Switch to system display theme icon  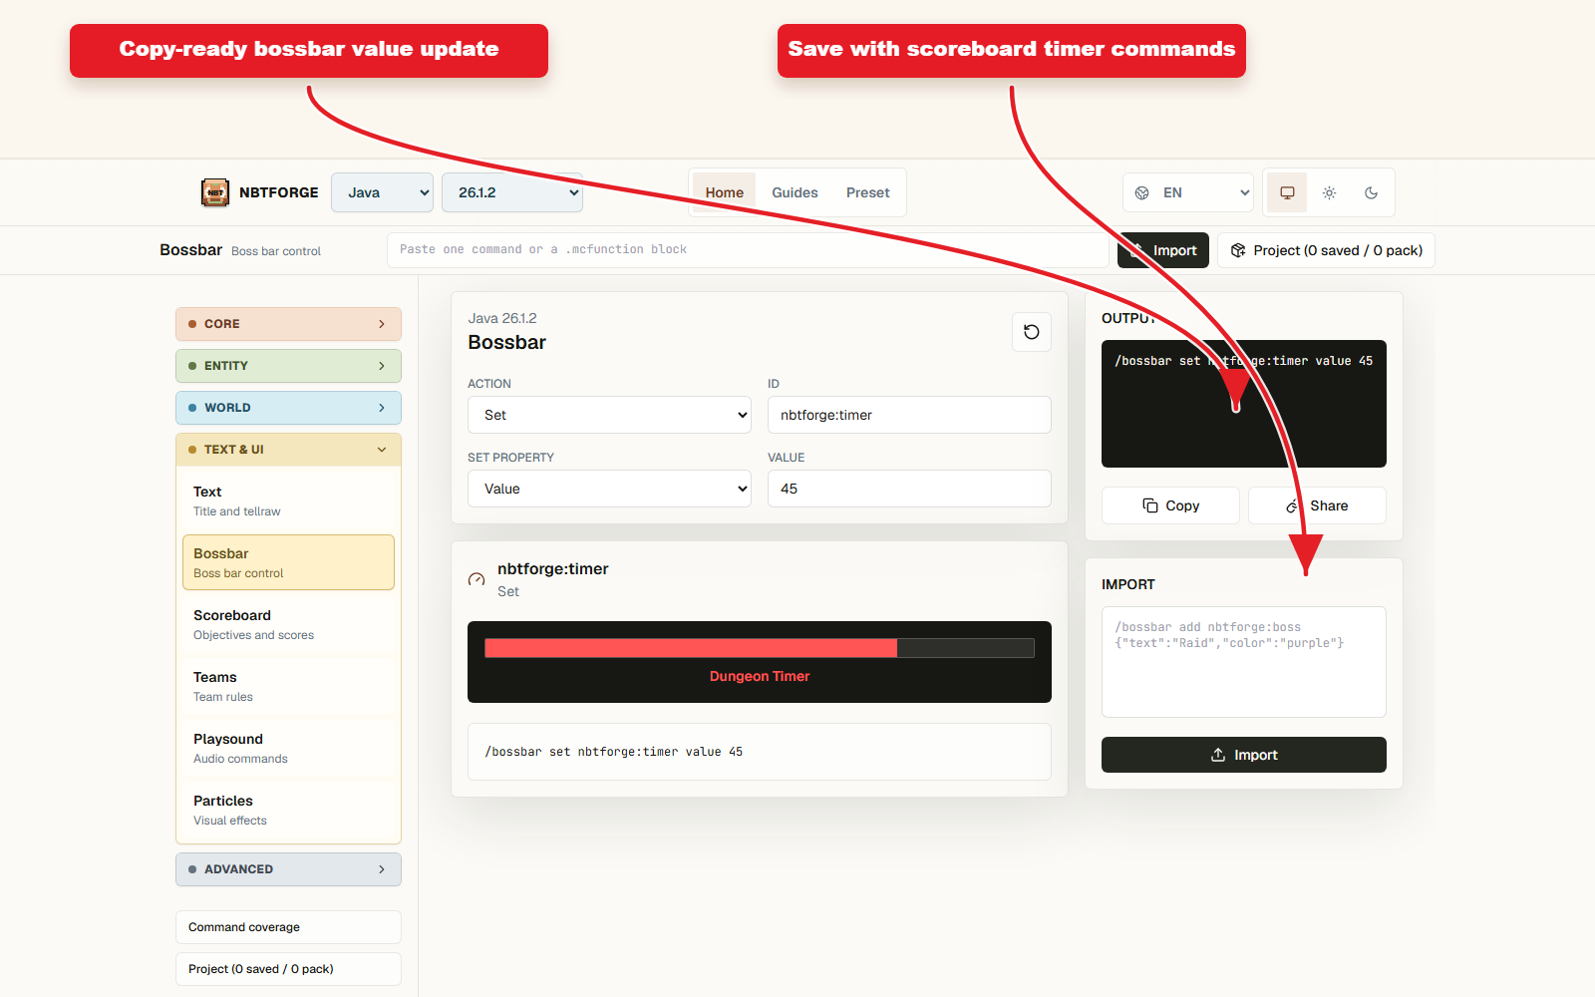click(1287, 192)
